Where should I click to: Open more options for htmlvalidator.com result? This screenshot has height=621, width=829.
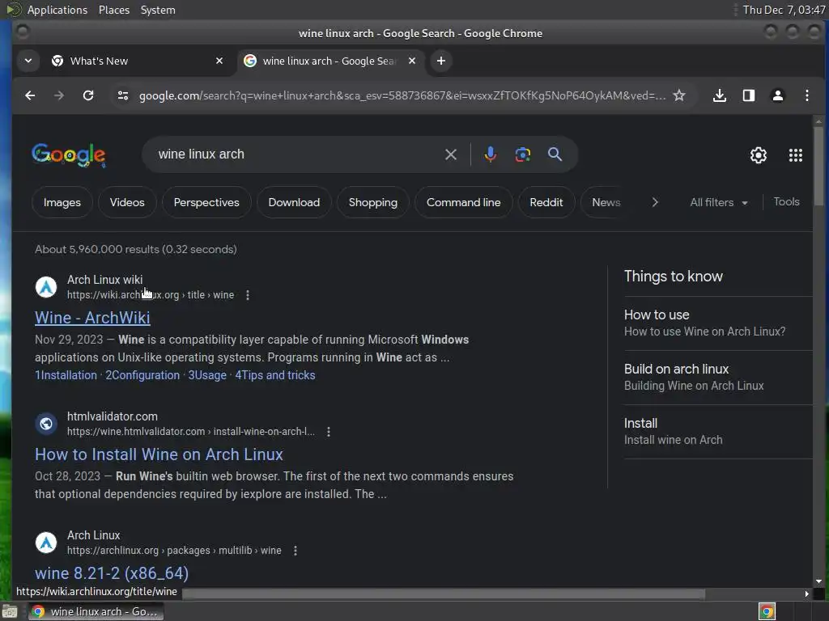point(329,432)
